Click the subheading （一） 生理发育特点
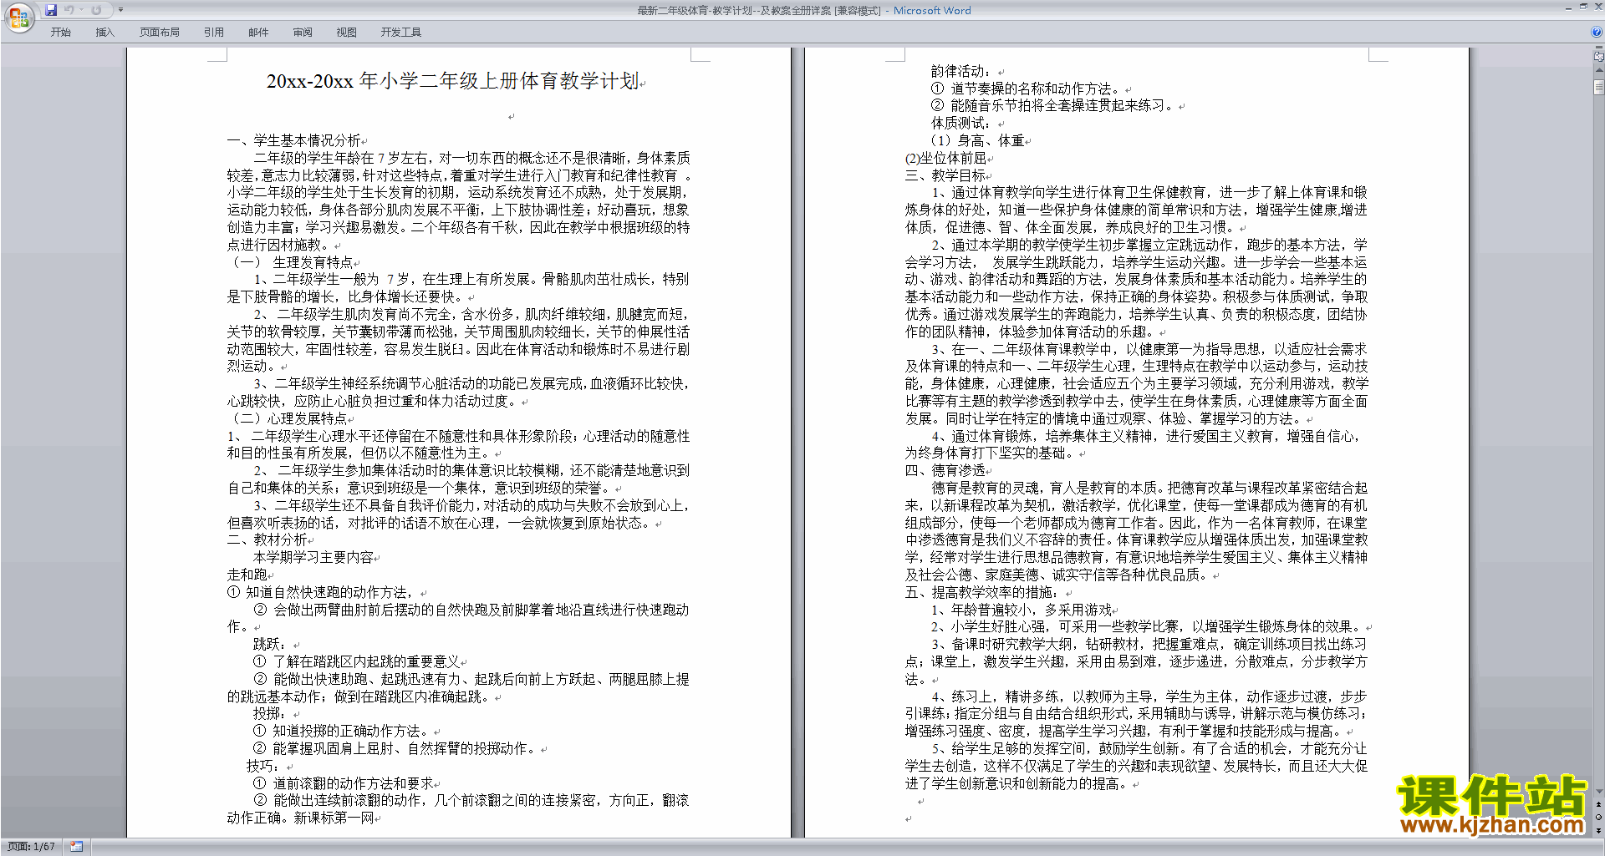The image size is (1605, 856). pyautogui.click(x=291, y=262)
